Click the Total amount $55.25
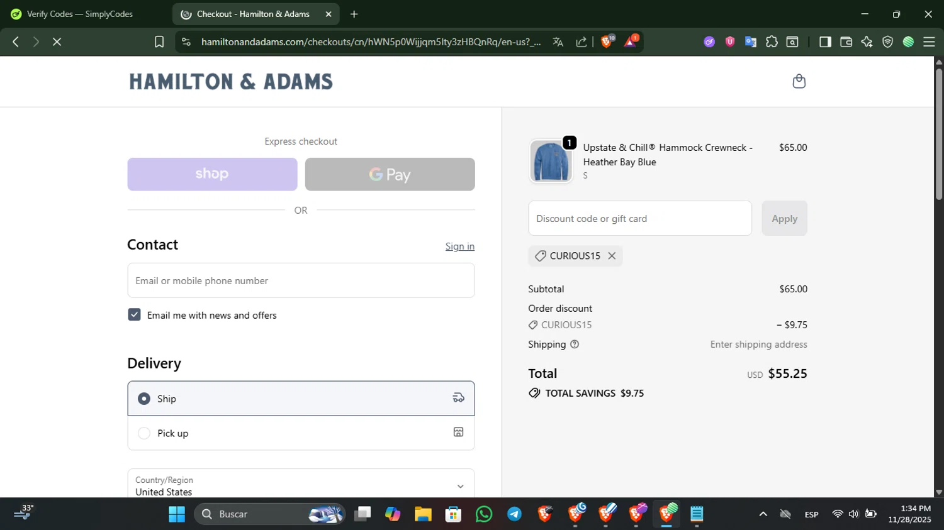 pos(787,373)
